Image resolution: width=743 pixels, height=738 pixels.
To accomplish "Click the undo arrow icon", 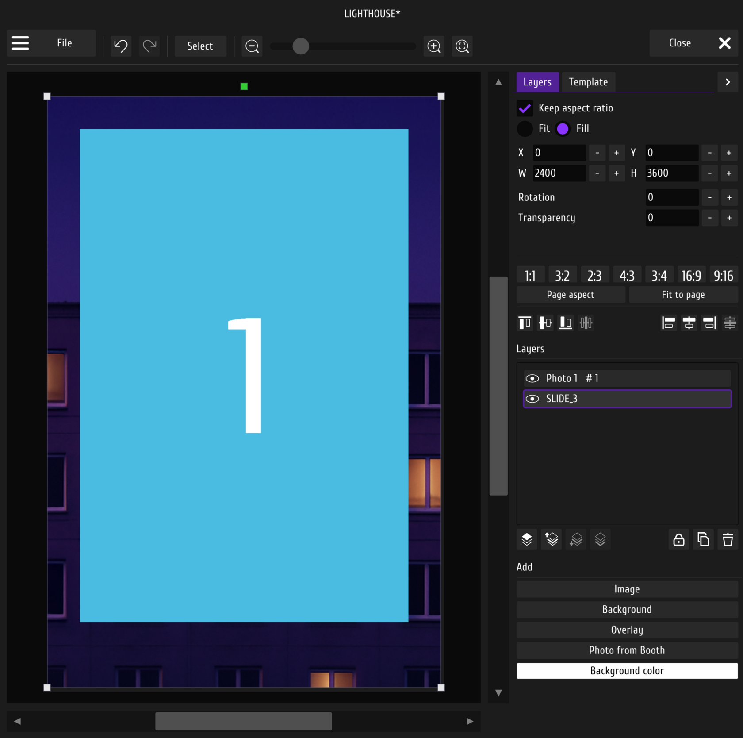I will 121,46.
